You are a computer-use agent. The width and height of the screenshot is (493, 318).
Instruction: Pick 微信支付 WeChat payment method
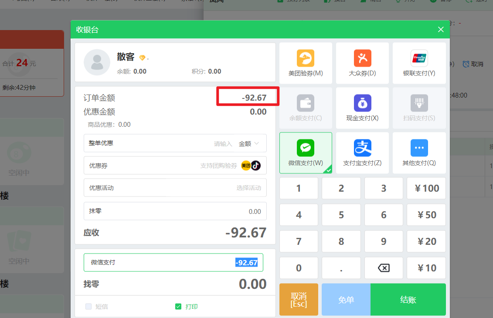(306, 152)
